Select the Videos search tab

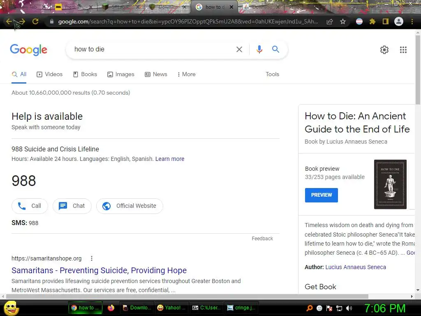[x=49, y=74]
